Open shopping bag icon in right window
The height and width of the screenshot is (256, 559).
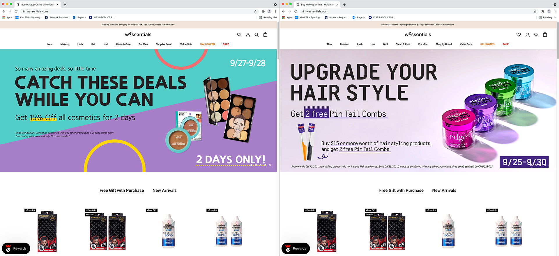tap(545, 34)
